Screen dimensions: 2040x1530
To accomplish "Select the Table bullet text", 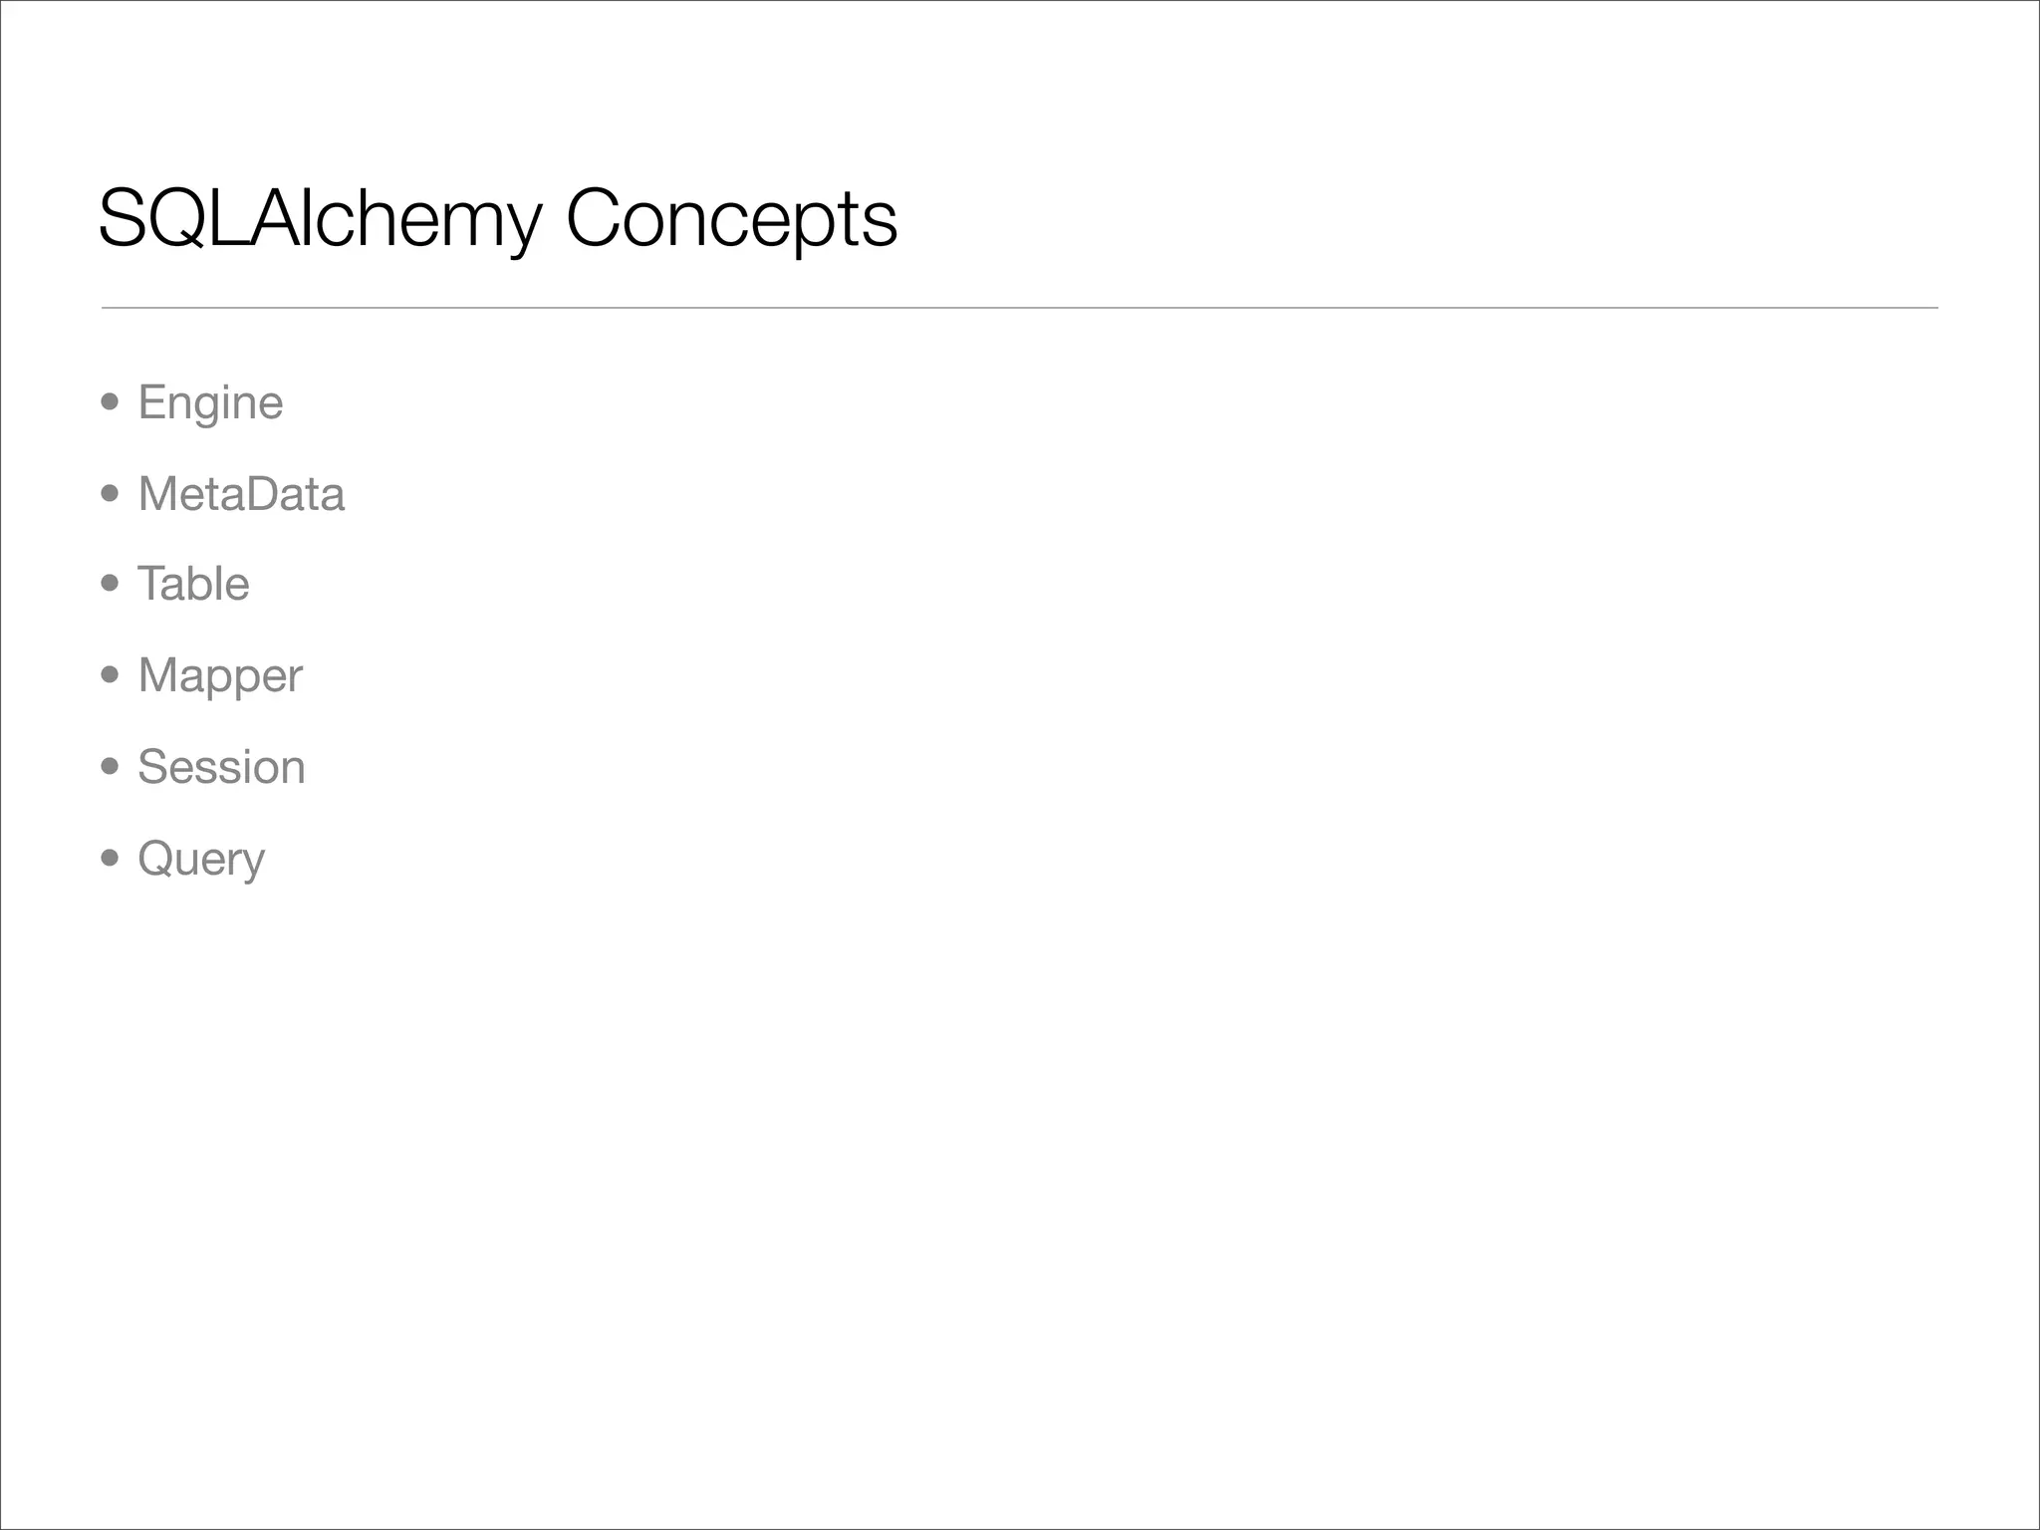I will click(193, 584).
